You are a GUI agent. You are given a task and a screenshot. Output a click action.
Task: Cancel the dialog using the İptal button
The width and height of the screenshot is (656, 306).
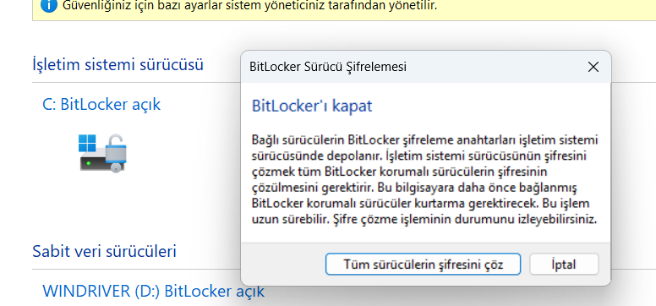coord(564,264)
